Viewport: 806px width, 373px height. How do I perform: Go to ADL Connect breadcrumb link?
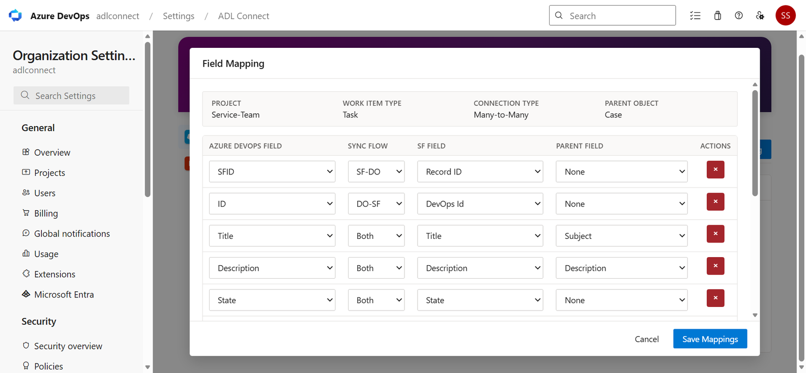(x=243, y=16)
